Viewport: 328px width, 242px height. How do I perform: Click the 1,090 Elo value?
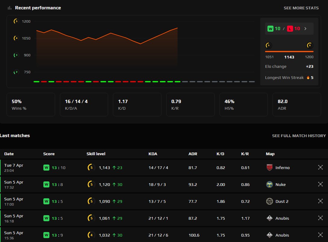click(x=105, y=201)
